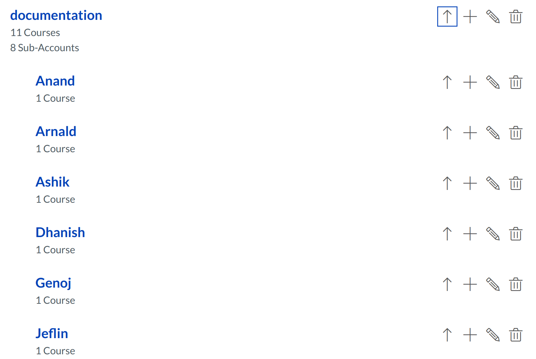Add a sub-account under documentation
This screenshot has height=359, width=536.
tap(470, 17)
